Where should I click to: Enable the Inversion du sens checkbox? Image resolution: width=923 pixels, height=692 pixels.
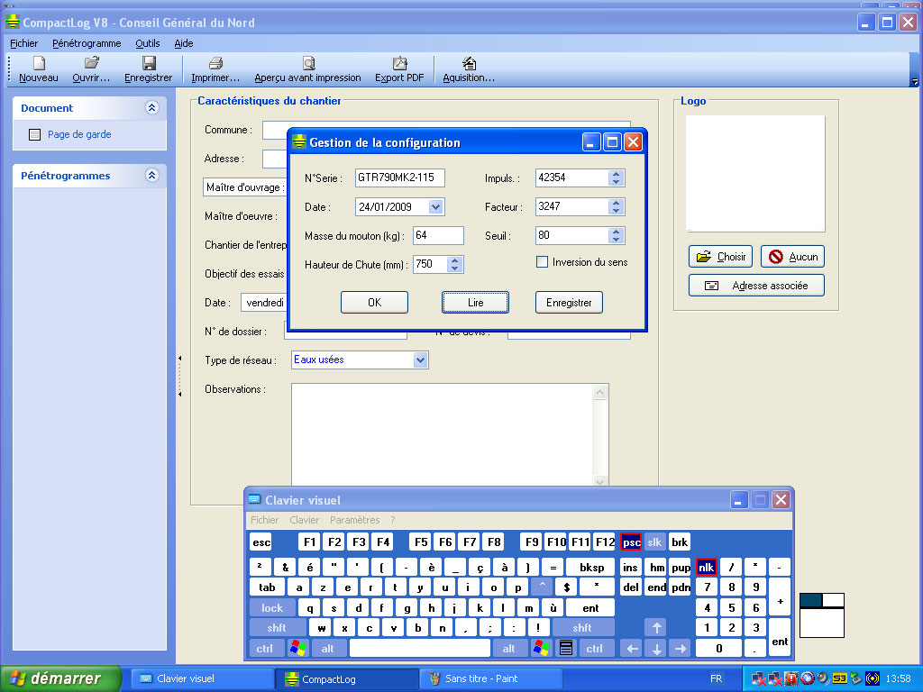point(542,262)
